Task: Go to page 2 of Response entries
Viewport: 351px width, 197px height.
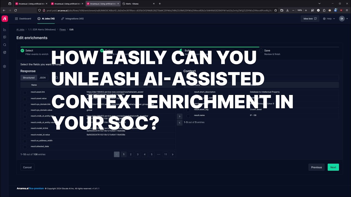Action: coord(131,154)
